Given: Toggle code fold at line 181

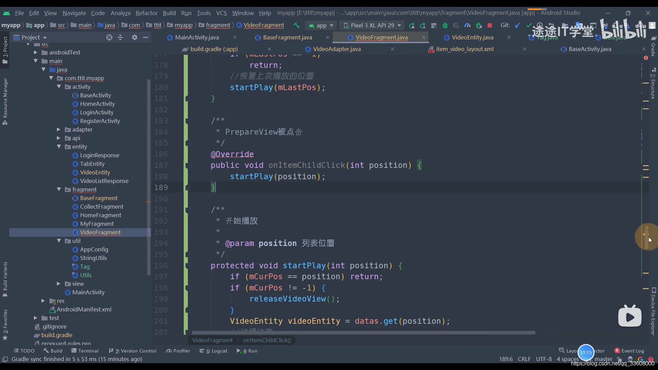Looking at the screenshot, I should [188, 99].
